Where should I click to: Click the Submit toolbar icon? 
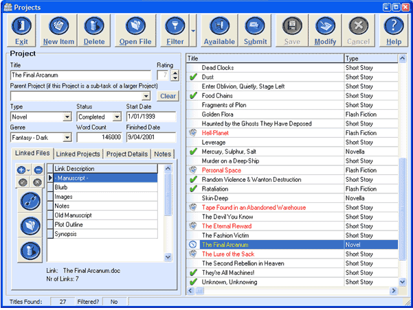tap(256, 31)
